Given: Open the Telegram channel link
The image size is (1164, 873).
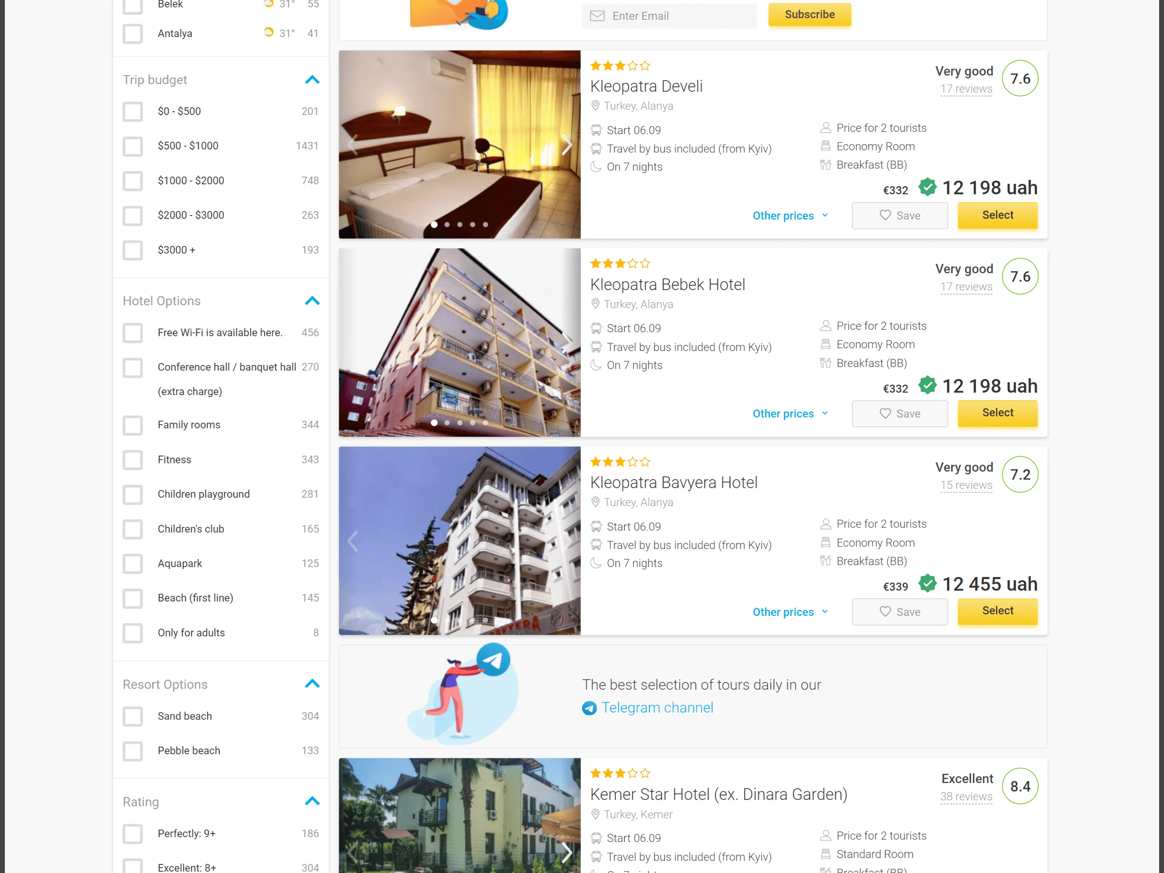Looking at the screenshot, I should [657, 708].
